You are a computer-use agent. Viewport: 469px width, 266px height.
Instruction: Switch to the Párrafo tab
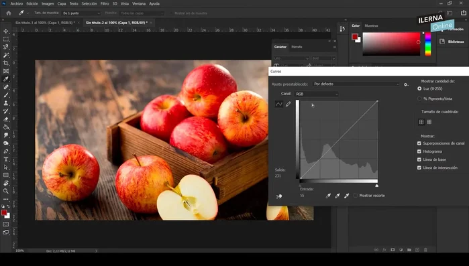[x=297, y=47]
